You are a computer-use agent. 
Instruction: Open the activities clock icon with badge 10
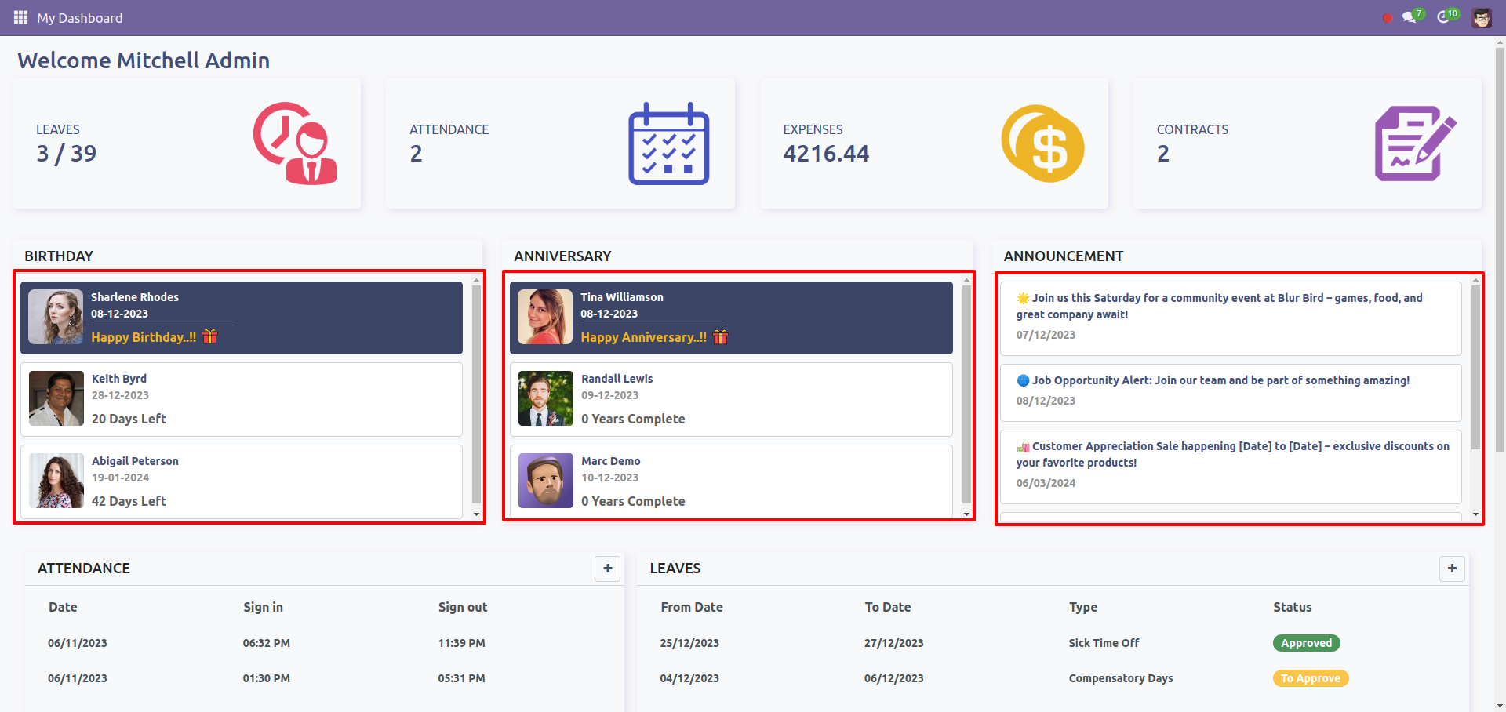click(x=1447, y=16)
